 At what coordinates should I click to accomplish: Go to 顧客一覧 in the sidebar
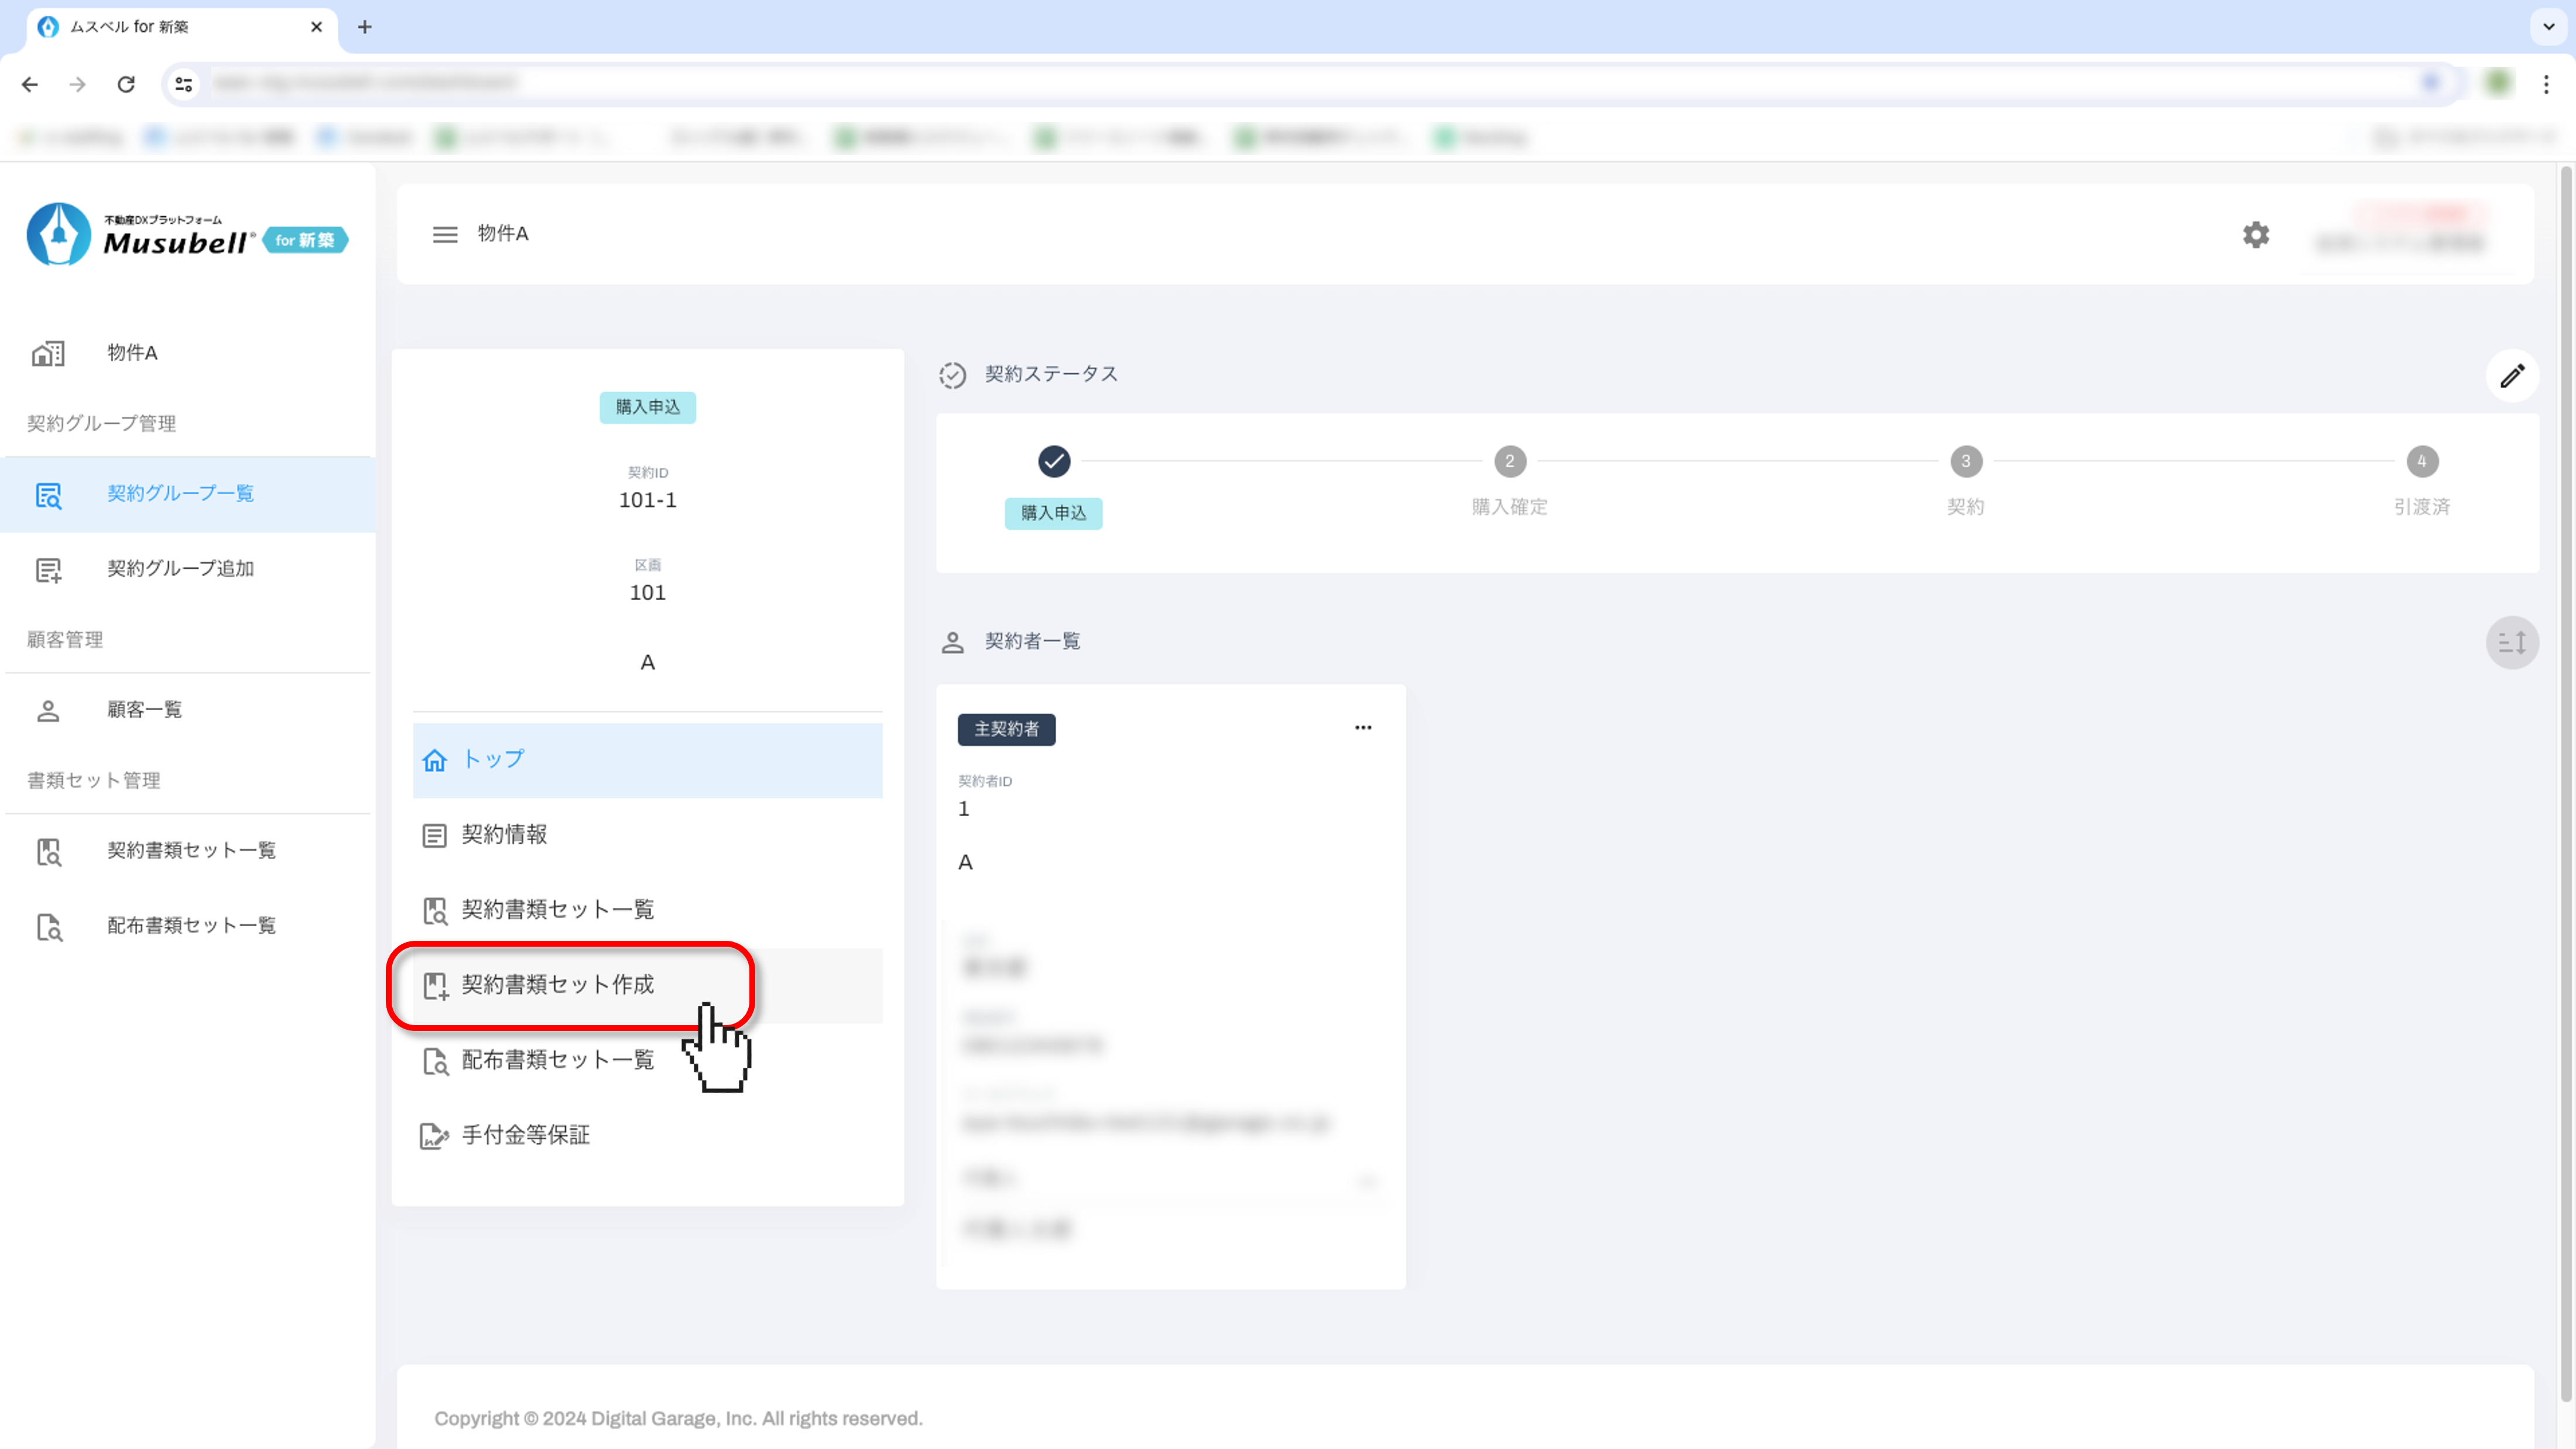144,710
